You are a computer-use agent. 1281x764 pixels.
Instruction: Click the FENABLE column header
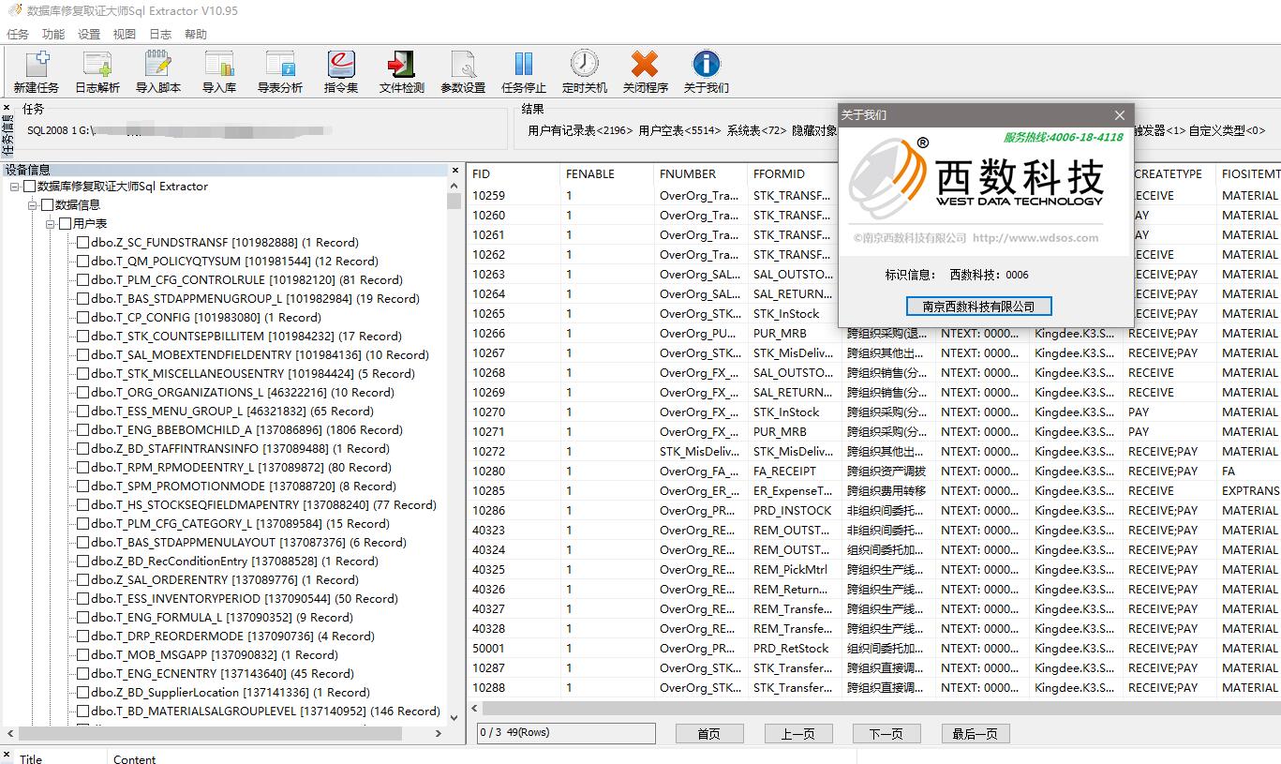pyautogui.click(x=606, y=174)
